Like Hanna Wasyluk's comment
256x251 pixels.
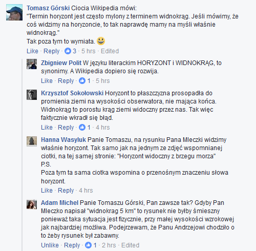(47, 191)
